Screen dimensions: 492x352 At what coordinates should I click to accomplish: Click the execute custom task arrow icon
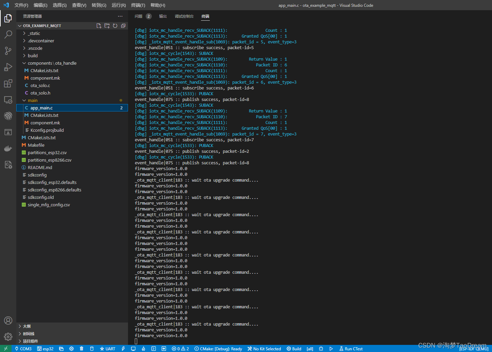tap(164, 349)
